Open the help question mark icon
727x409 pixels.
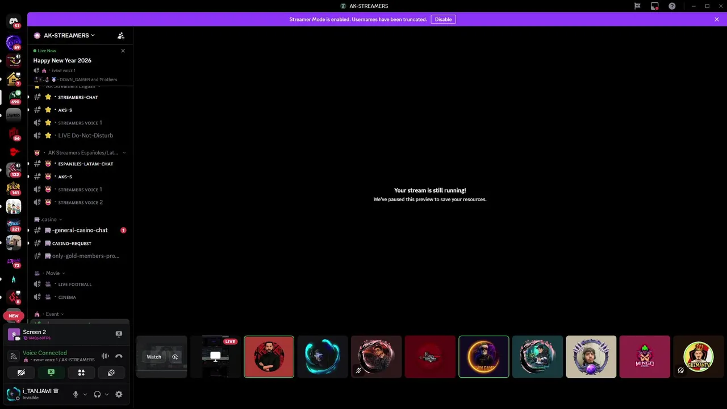[x=672, y=6]
